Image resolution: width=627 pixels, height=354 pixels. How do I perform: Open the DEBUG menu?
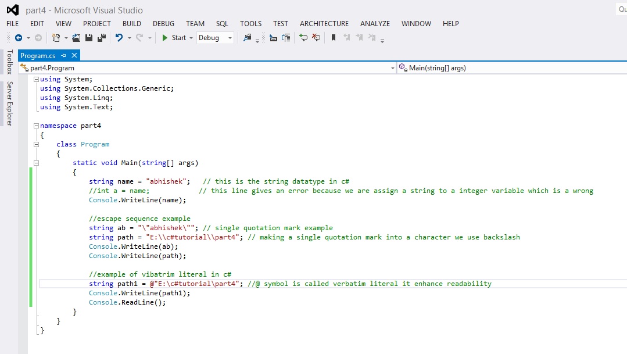163,24
